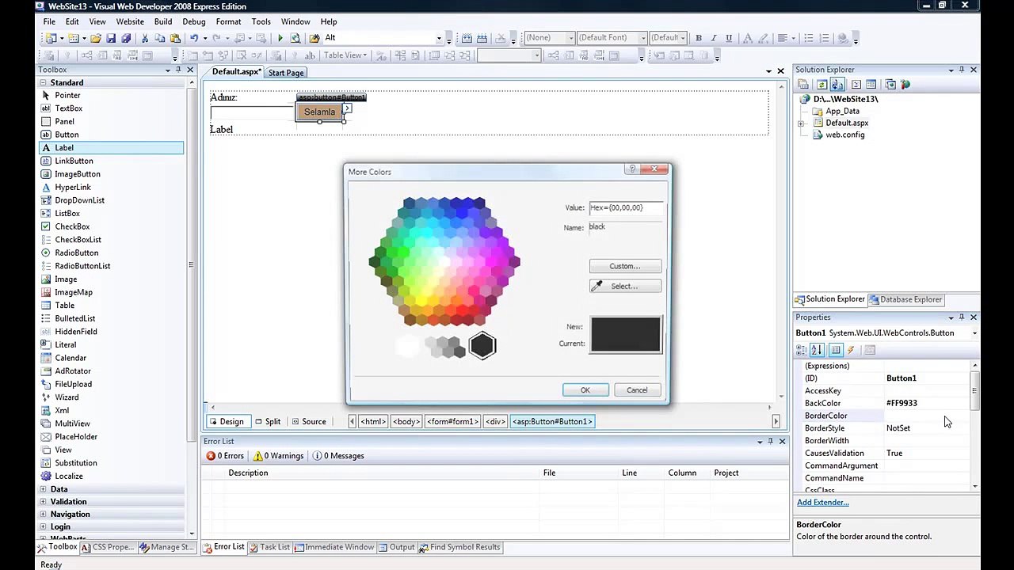This screenshot has height=570, width=1014.
Task: Open the Task List tab
Action: tap(269, 547)
